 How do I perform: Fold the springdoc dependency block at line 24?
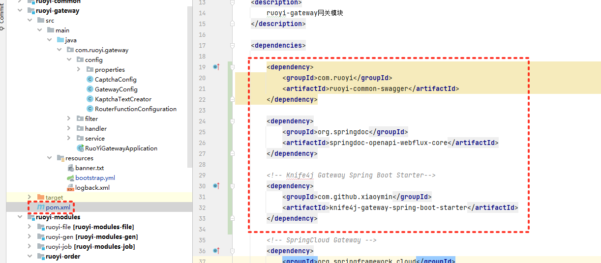point(232,121)
